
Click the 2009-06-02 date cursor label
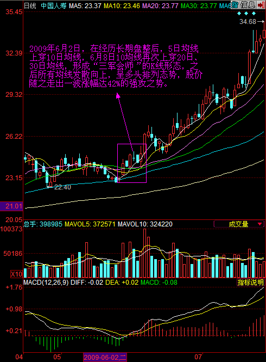point(105,358)
